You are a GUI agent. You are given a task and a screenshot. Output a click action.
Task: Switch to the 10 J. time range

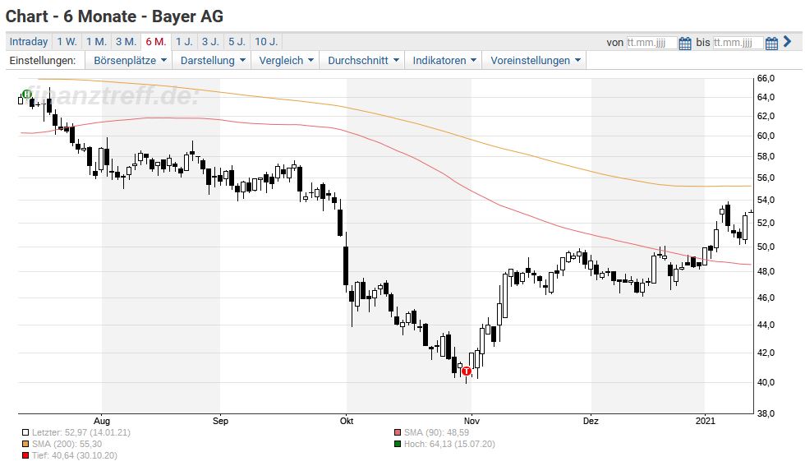tap(266, 42)
